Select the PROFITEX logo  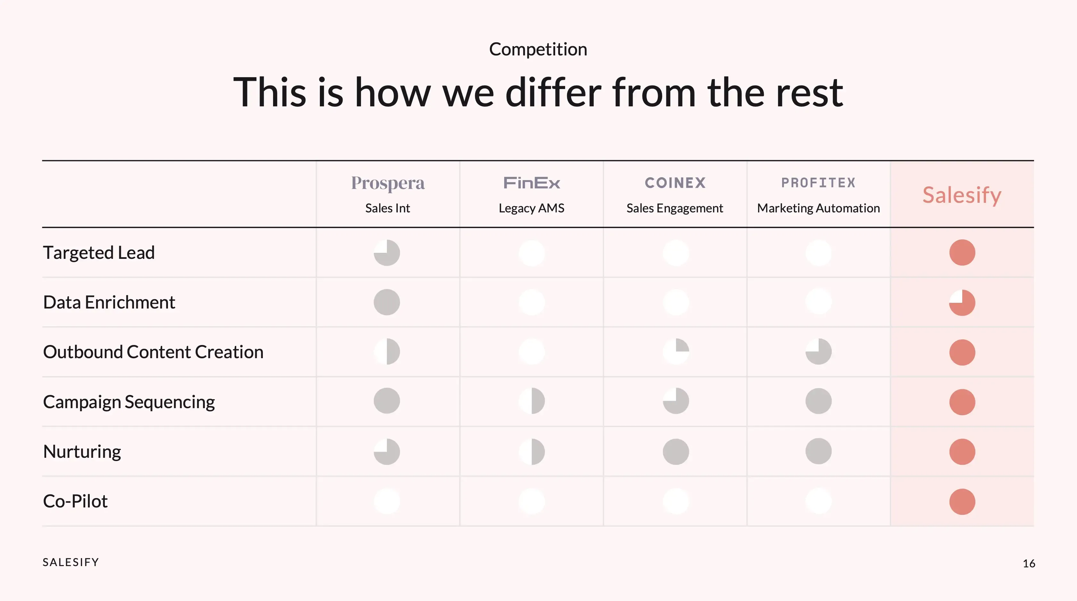818,183
